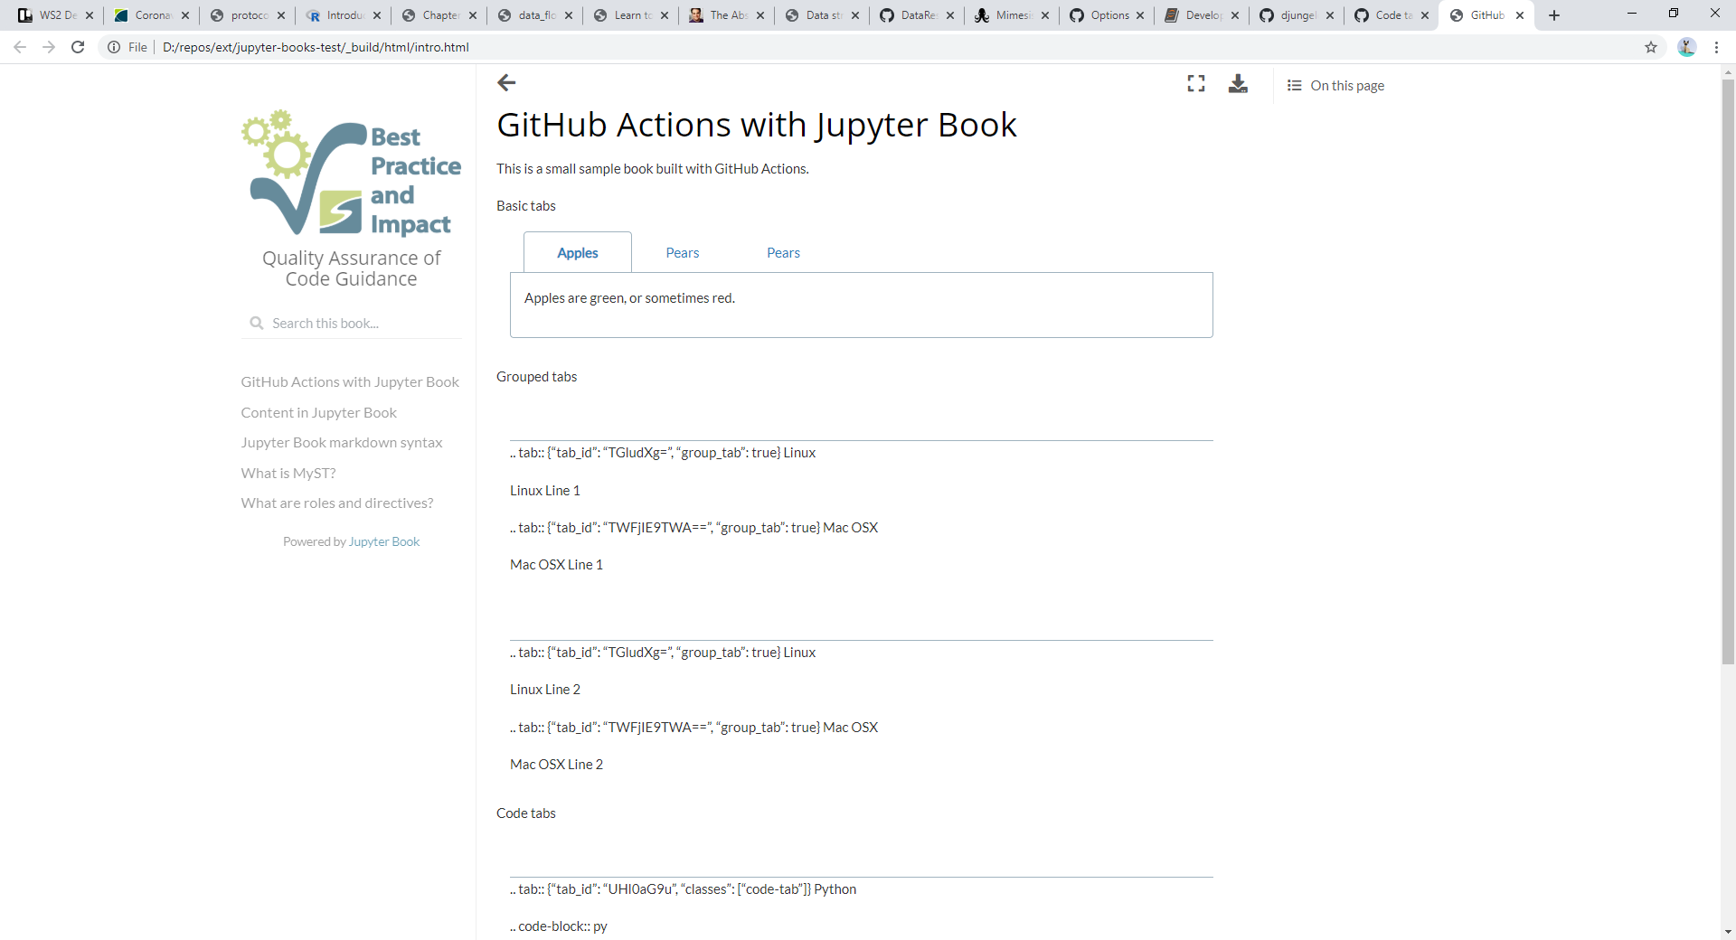Switch to the Develop browser tab

1202,15
